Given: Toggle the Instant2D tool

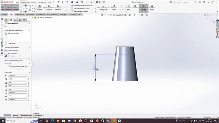Looking at the screenshot, I should pyautogui.click(x=135, y=7).
